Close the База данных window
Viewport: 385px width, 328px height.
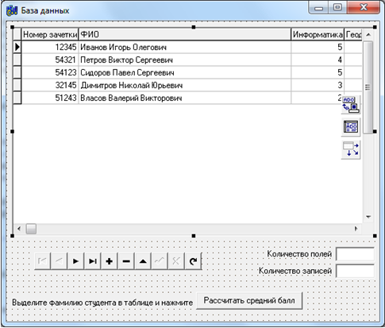click(364, 8)
